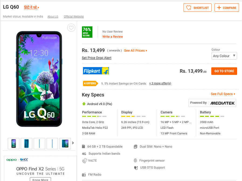Click the USB OTG Support icon
This screenshot has width=242, height=181.
[x=136, y=168]
